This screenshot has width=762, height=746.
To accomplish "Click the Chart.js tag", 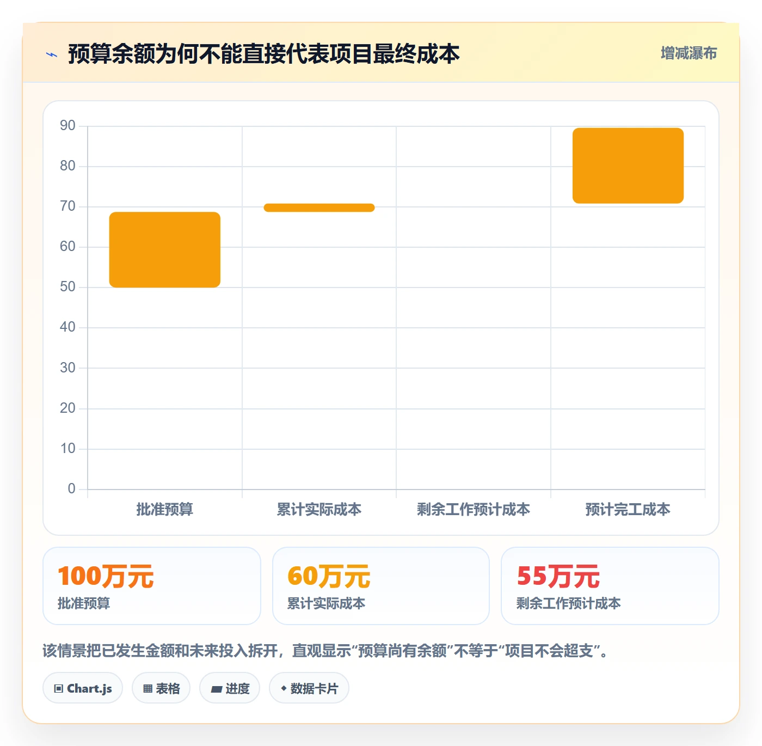I will tap(83, 688).
